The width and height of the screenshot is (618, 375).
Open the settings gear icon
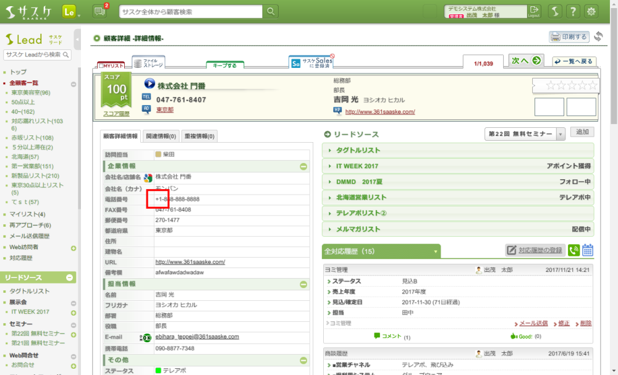click(x=591, y=11)
